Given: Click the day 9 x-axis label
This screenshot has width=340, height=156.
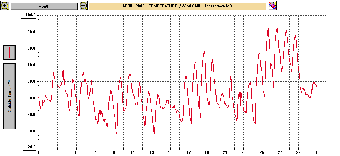Looking at the screenshot, I should (114, 153).
